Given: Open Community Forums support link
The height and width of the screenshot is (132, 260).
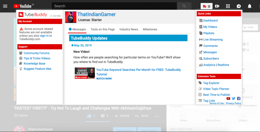Looking at the screenshot, I should click(x=36, y=53).
